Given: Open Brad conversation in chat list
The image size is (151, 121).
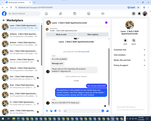Looking at the screenshot, I should pyautogui.click(x=20, y=86).
